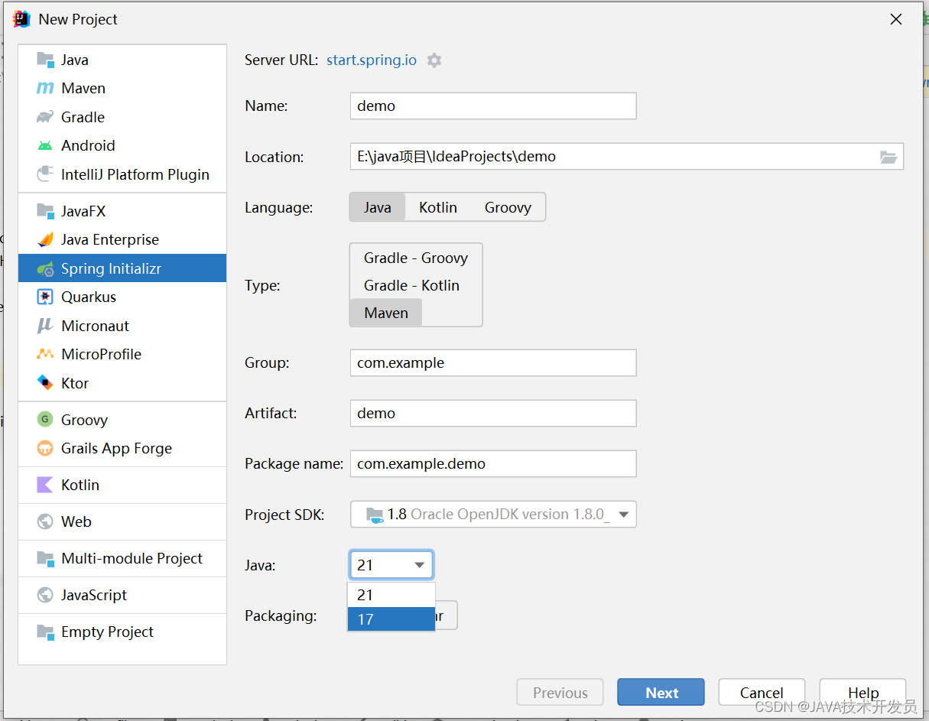Screen dimensions: 929x721
Task: Click the Multi-module Project folder icon
Action: pos(46,558)
